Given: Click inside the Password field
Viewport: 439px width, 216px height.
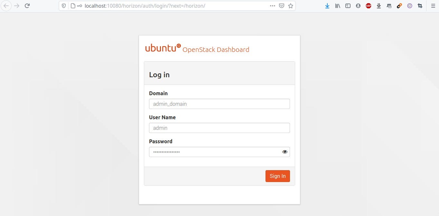Looking at the screenshot, I should [x=219, y=152].
